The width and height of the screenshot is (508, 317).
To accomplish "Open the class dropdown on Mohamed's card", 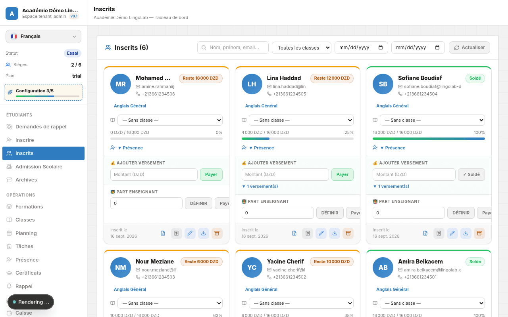I will click(170, 120).
